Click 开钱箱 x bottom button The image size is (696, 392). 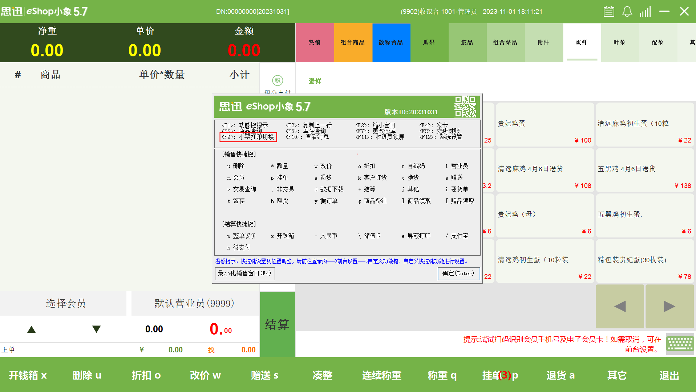point(28,375)
